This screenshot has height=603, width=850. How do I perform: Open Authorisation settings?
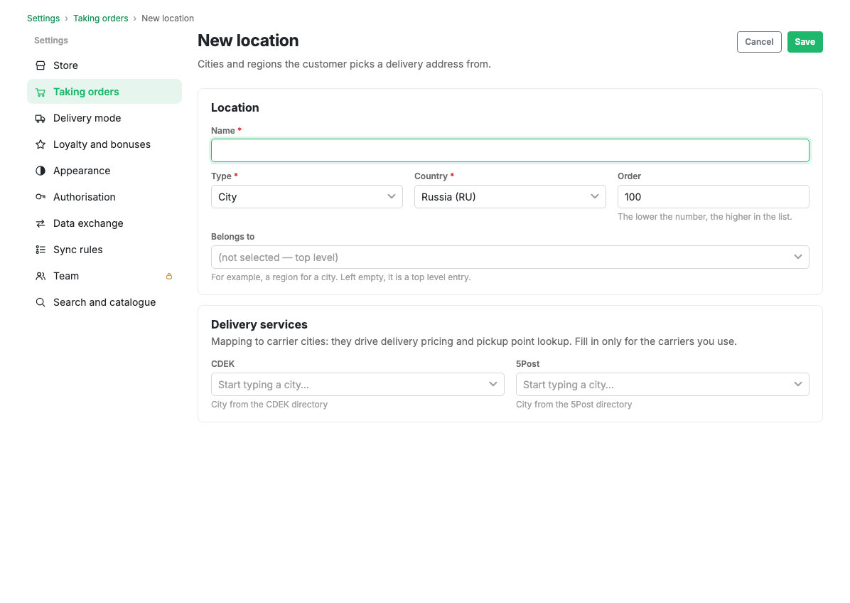(104, 198)
